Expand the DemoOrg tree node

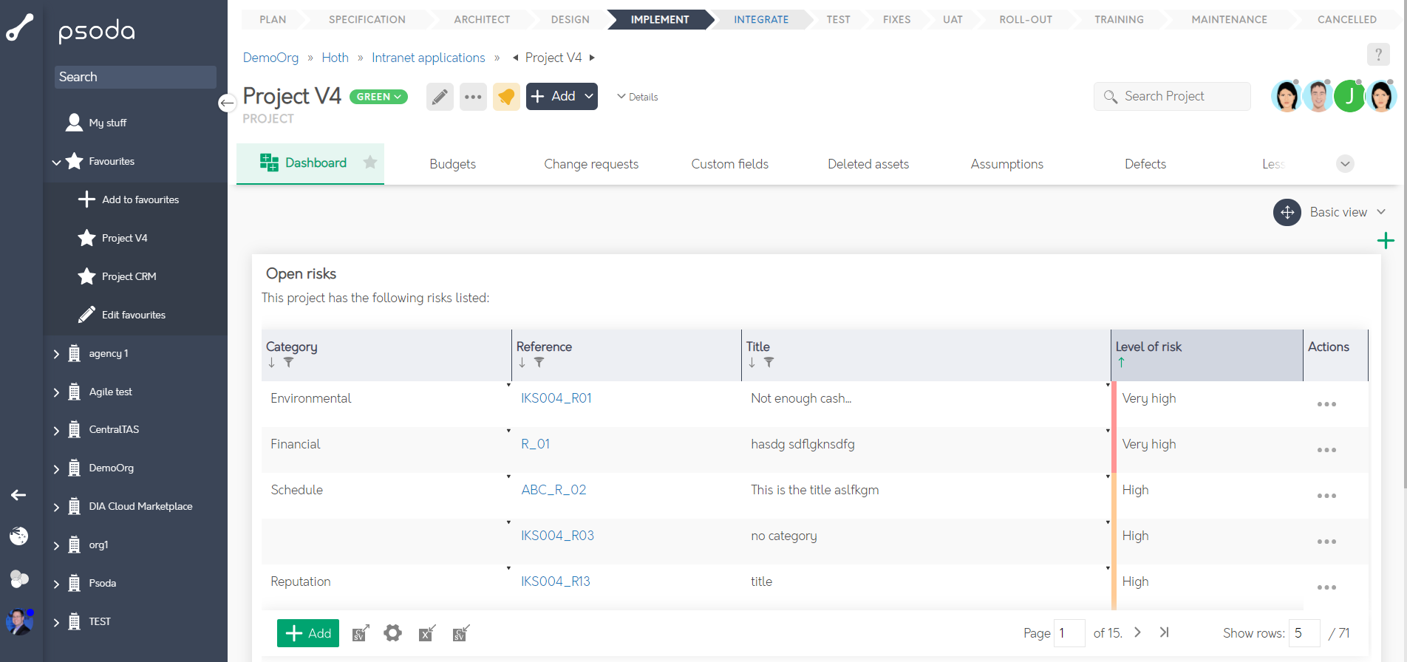pos(56,468)
